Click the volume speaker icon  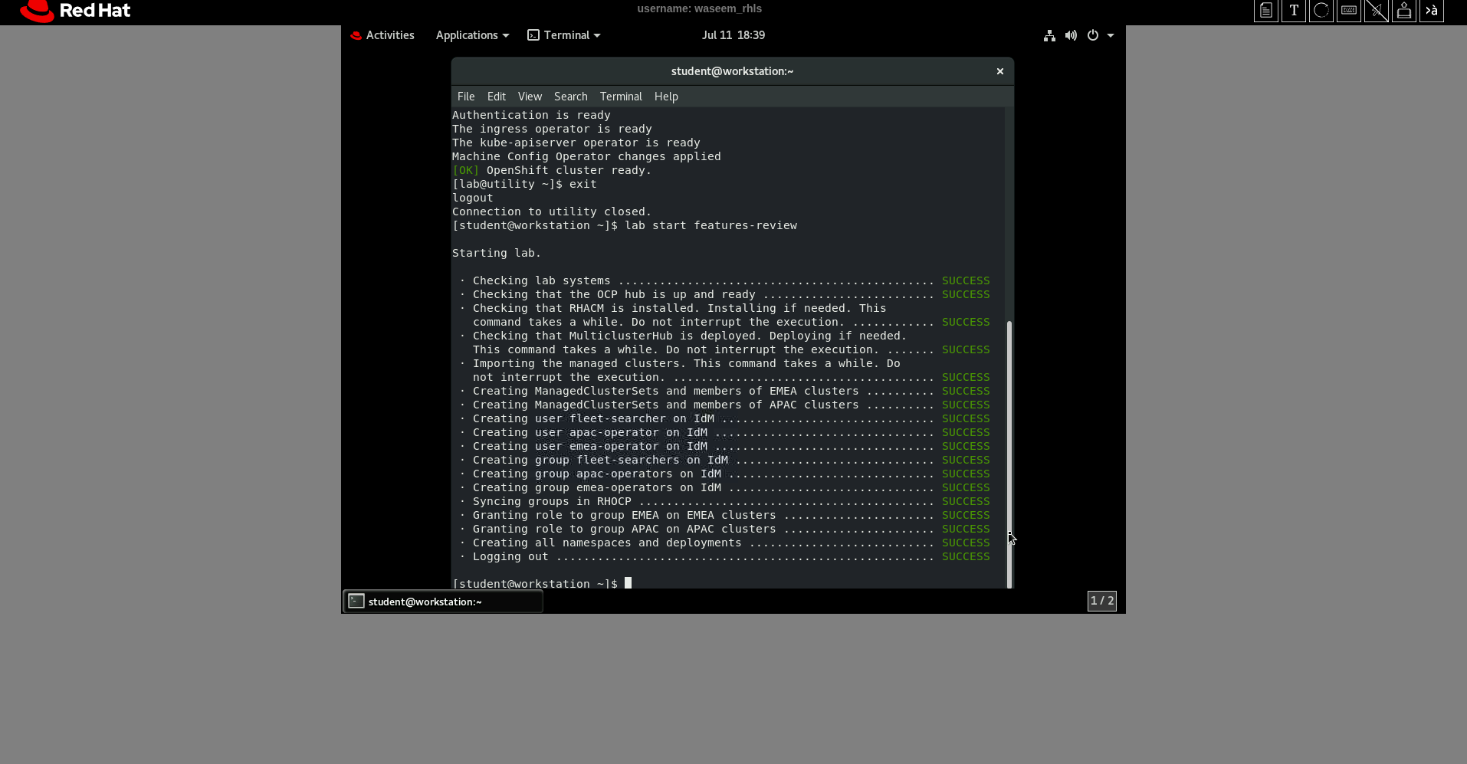click(x=1071, y=35)
